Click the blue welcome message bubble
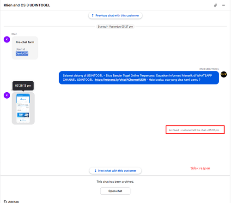The height and width of the screenshot is (203, 231). [139, 78]
